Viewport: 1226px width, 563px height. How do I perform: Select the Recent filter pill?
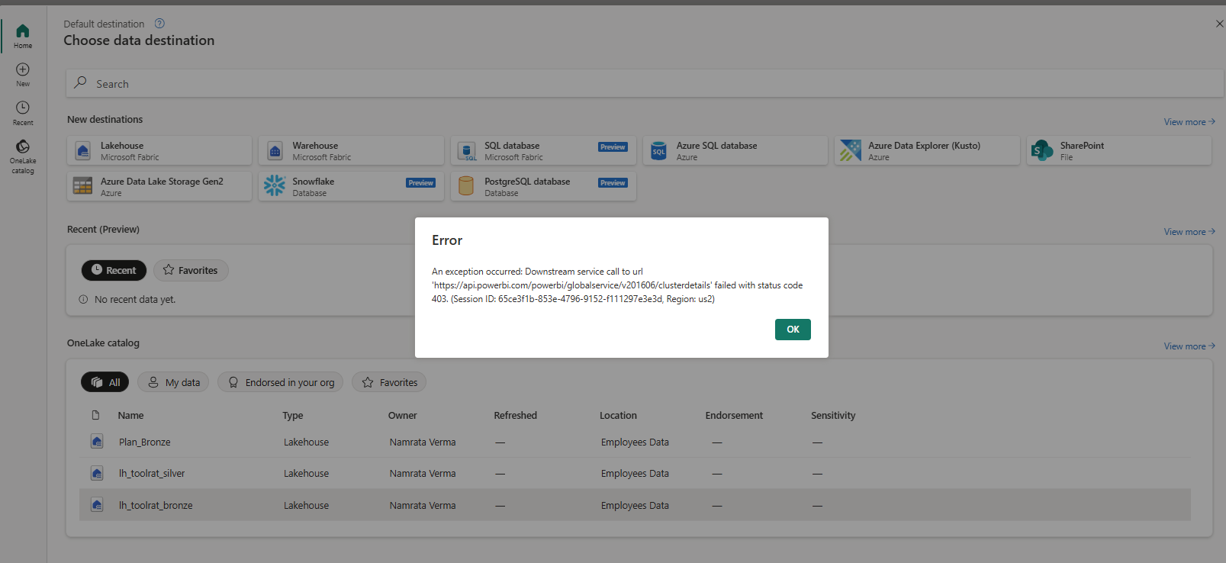114,270
